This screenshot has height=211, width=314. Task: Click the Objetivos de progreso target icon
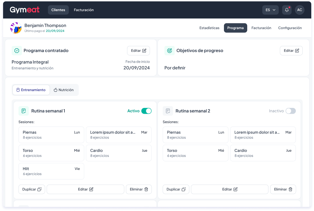tap(169, 51)
